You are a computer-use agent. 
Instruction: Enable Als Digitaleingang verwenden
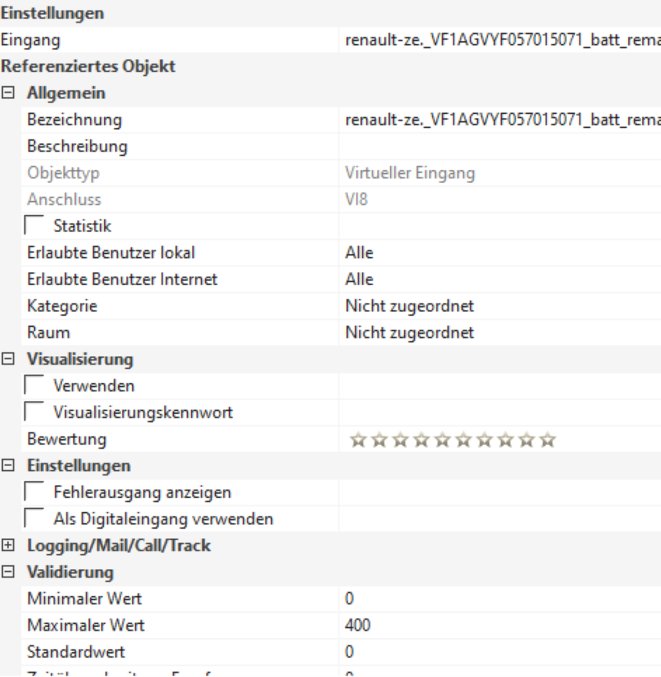pyautogui.click(x=35, y=519)
